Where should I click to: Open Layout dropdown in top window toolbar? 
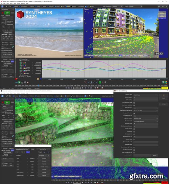[136, 7]
